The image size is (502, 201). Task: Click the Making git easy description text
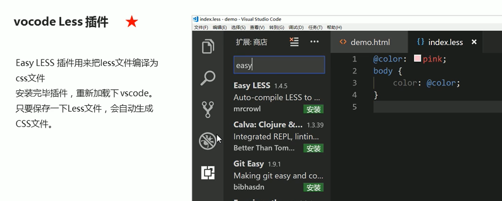click(x=278, y=176)
